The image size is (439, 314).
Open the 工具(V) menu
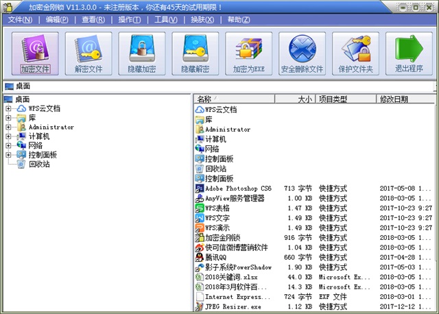tap(166, 20)
